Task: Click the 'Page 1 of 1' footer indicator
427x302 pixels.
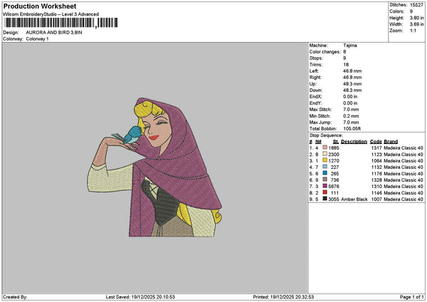Action: click(412, 297)
